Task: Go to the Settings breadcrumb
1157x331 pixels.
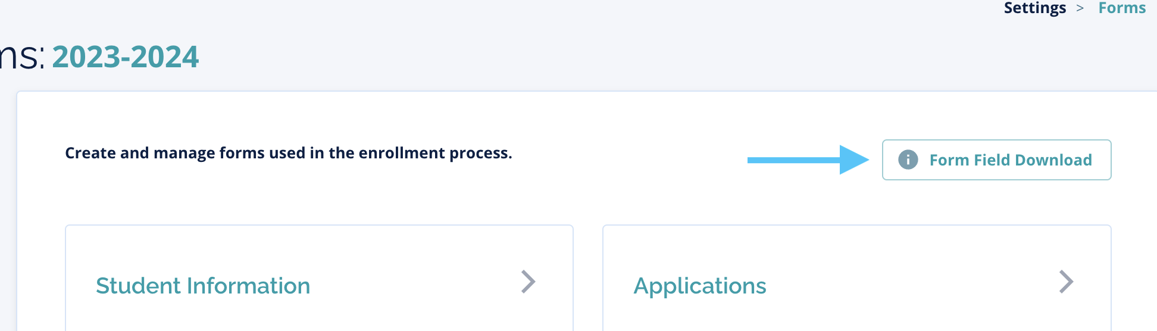Action: coord(1034,8)
